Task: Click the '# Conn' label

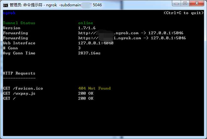Action: [10, 48]
